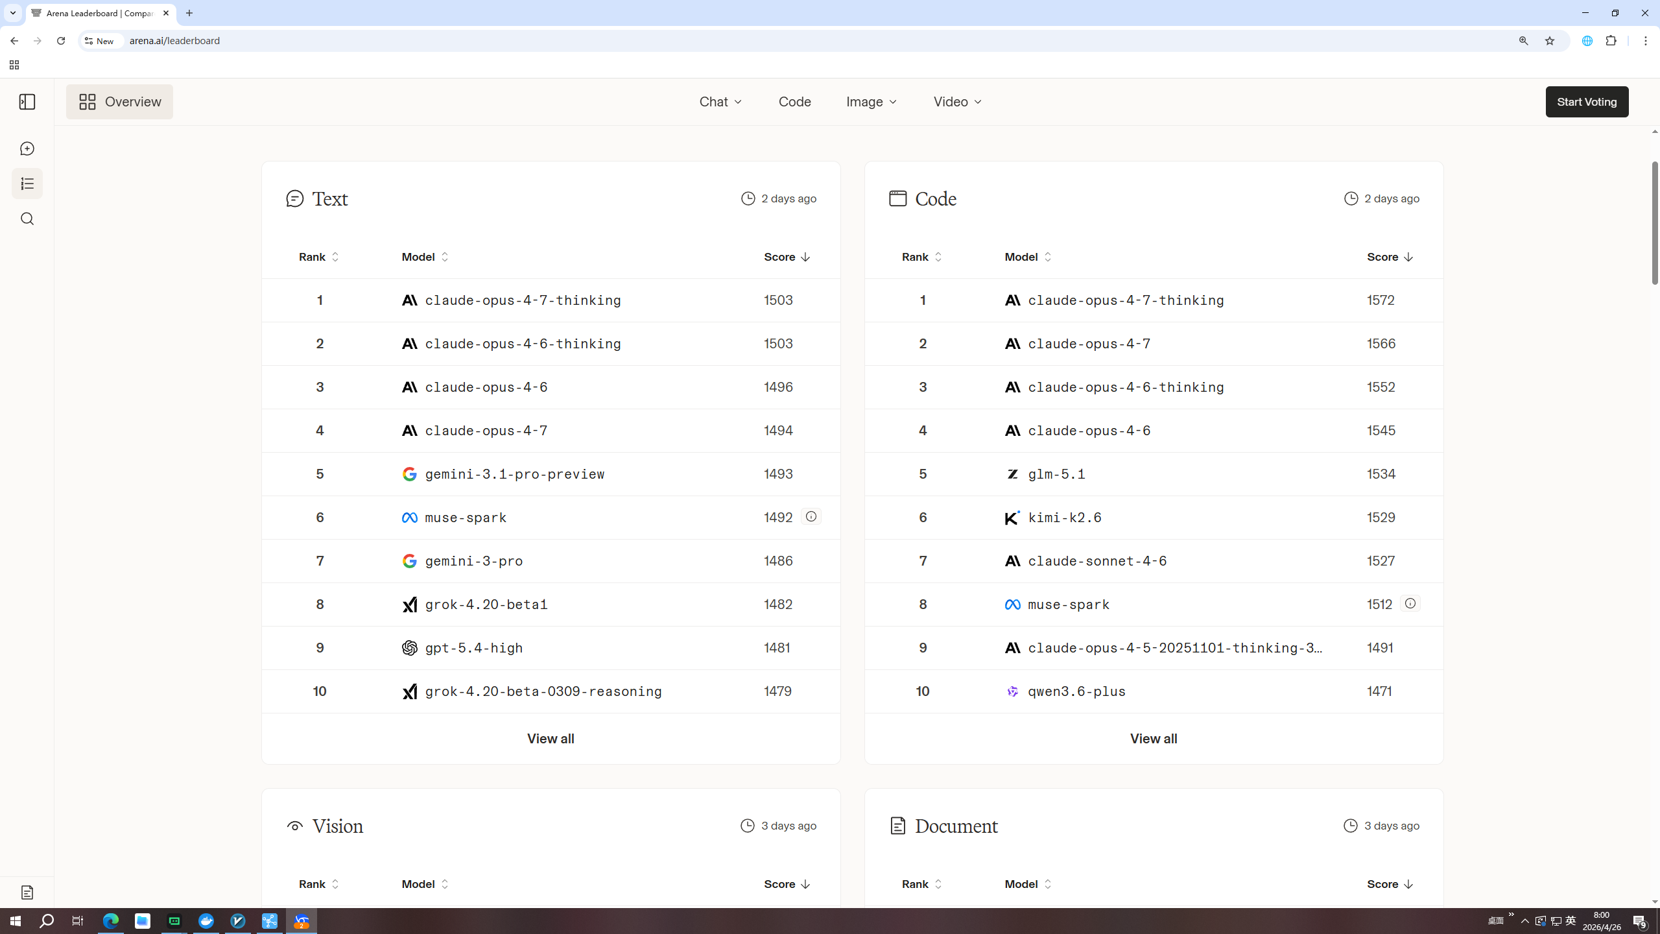Open the apps grid icon in bookmarks bar
Screen dimensions: 1660x934
(x=14, y=65)
